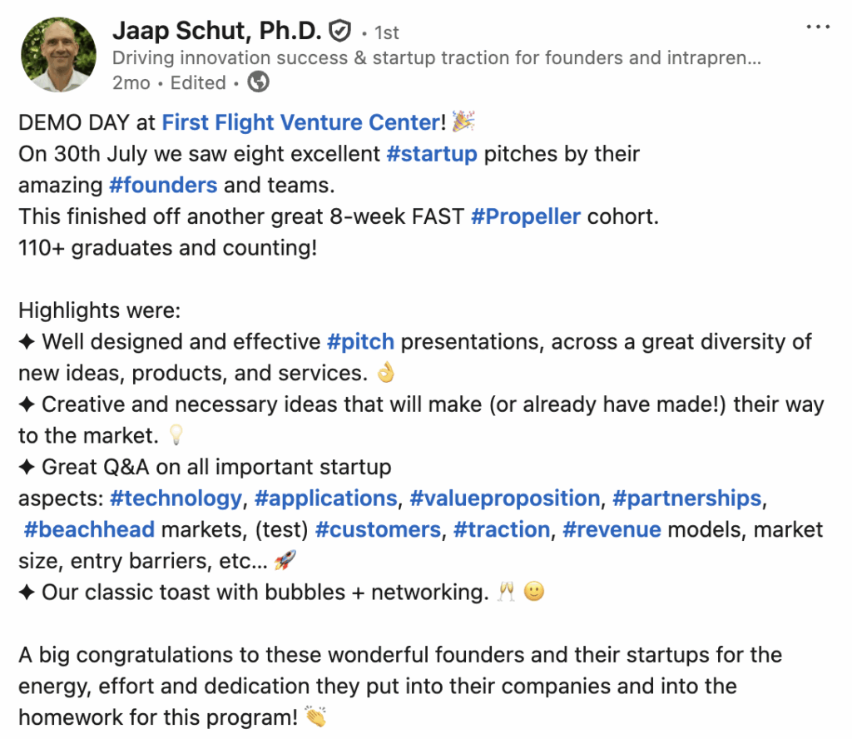
Task: Click the #startup hashtag
Action: click(x=432, y=154)
